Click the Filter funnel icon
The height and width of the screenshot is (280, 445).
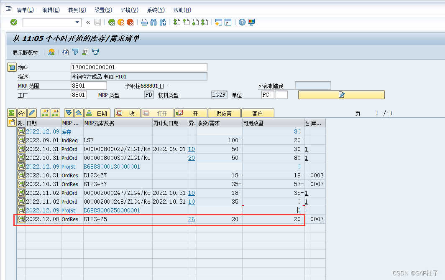click(75, 52)
